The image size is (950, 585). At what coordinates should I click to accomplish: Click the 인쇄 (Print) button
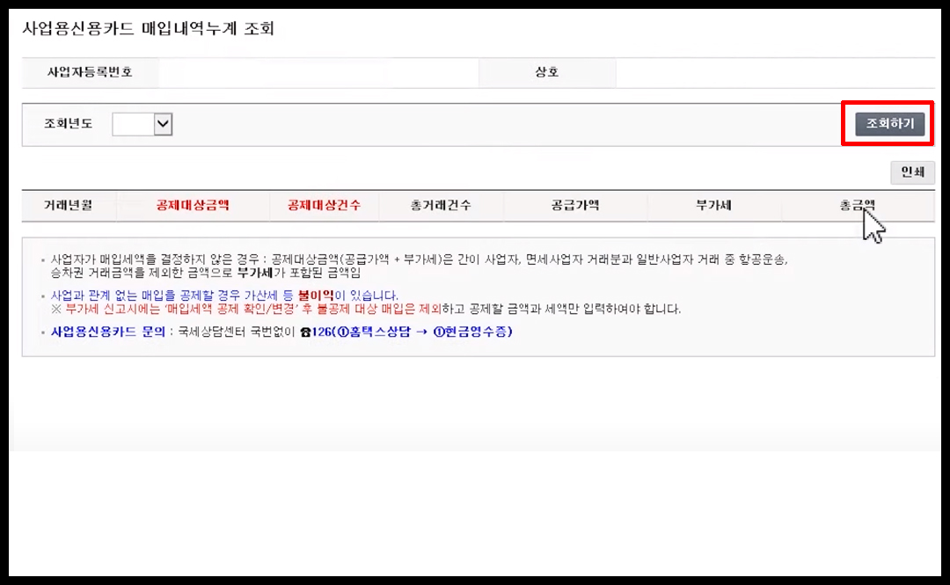[x=913, y=172]
